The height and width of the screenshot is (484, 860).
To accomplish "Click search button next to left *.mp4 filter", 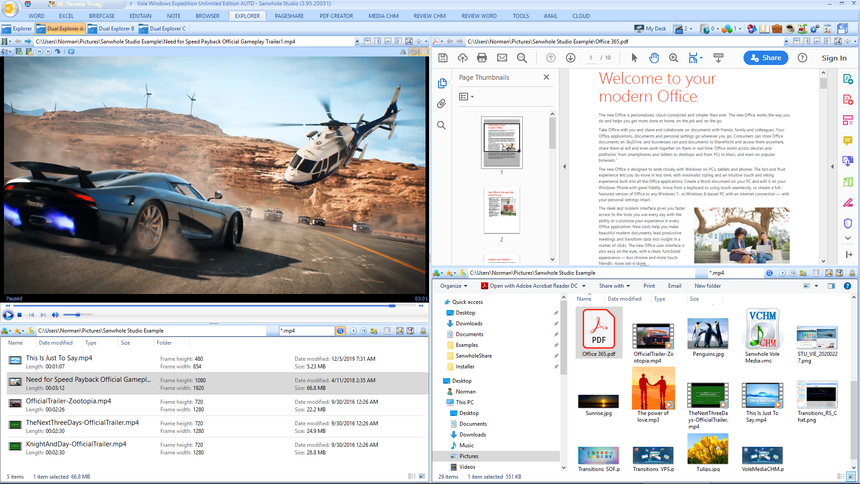I will 340,331.
